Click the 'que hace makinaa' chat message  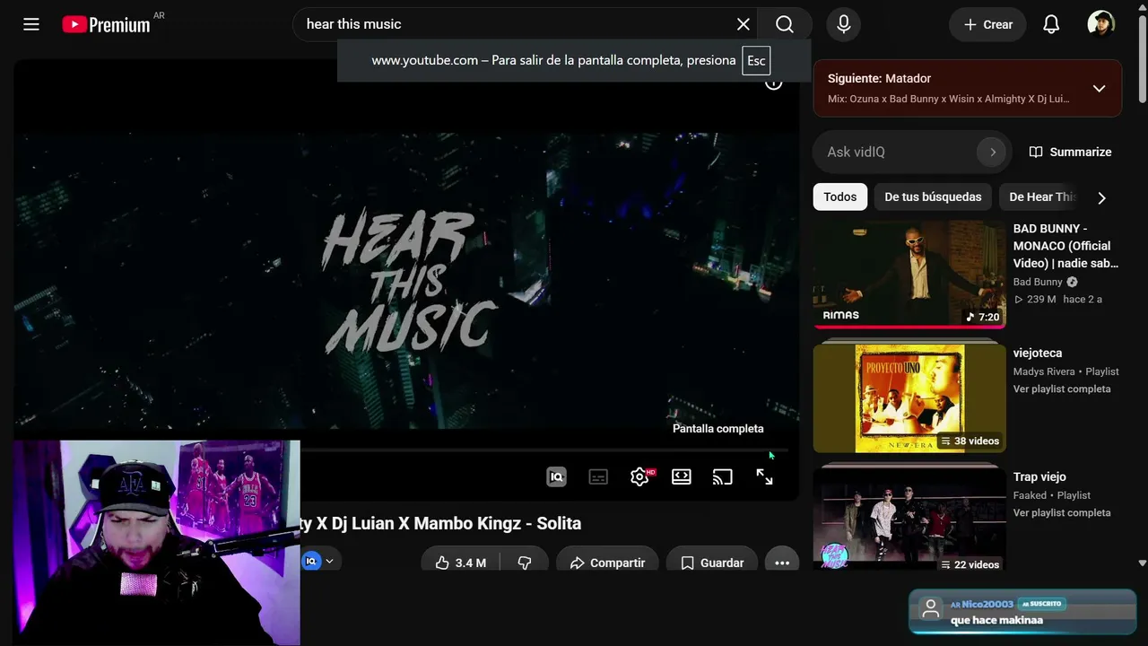(996, 620)
